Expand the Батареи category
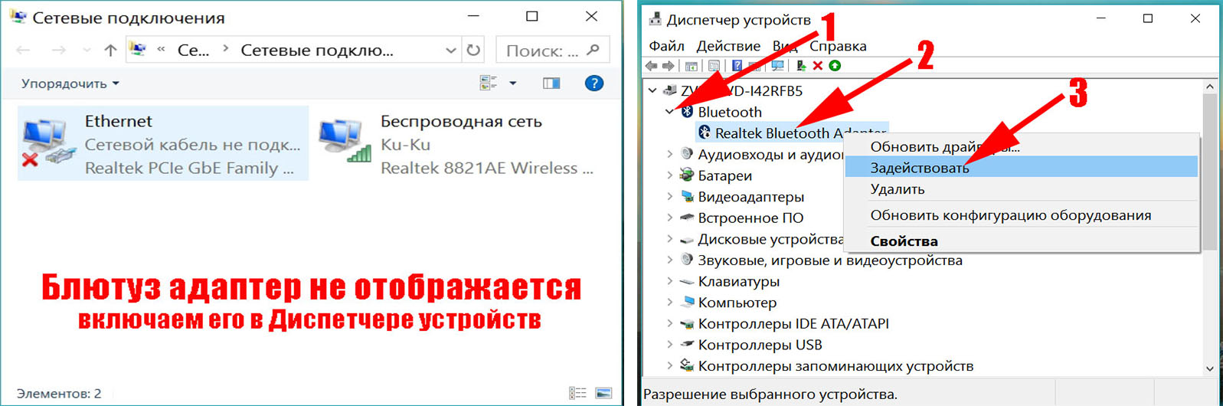 coord(670,175)
